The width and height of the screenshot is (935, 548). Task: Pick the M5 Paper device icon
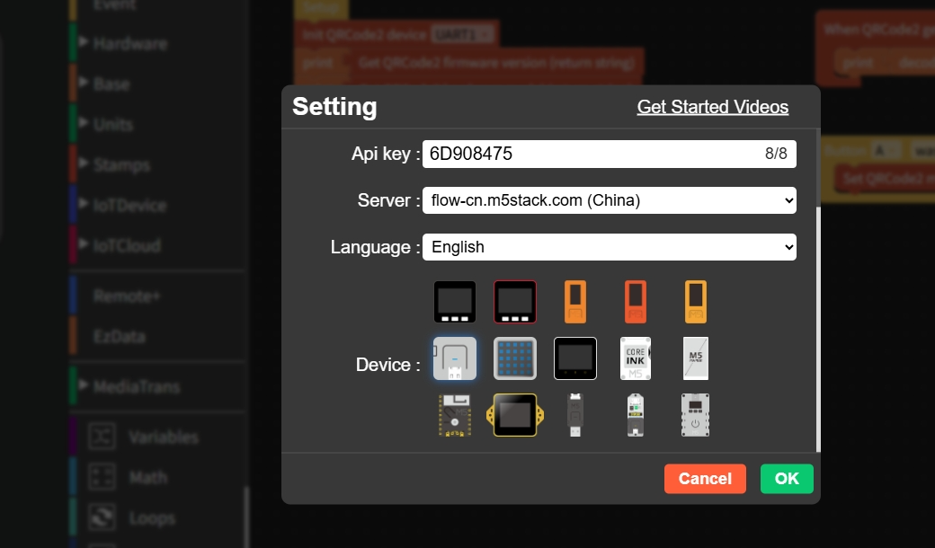click(696, 358)
